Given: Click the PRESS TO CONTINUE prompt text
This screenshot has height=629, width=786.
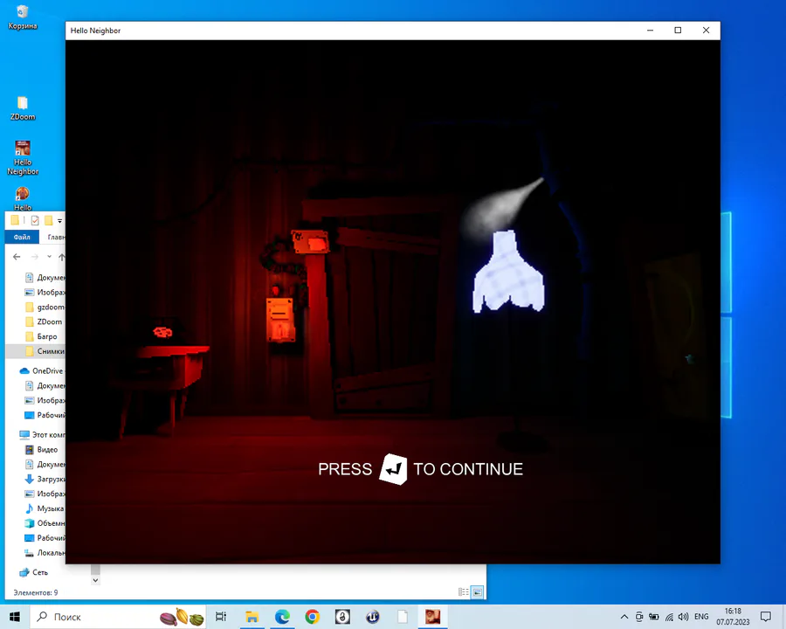Looking at the screenshot, I should point(421,469).
